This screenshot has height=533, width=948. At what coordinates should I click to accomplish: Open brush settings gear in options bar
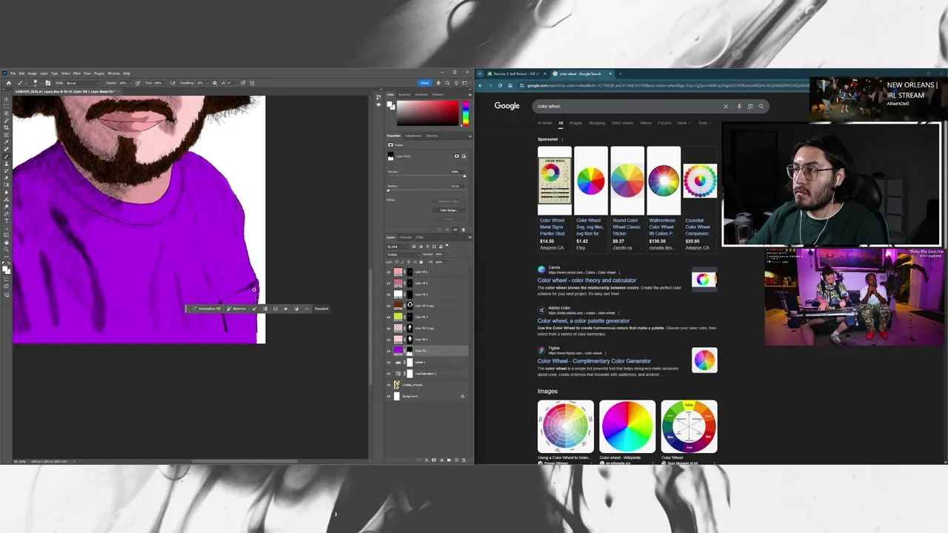coord(215,82)
